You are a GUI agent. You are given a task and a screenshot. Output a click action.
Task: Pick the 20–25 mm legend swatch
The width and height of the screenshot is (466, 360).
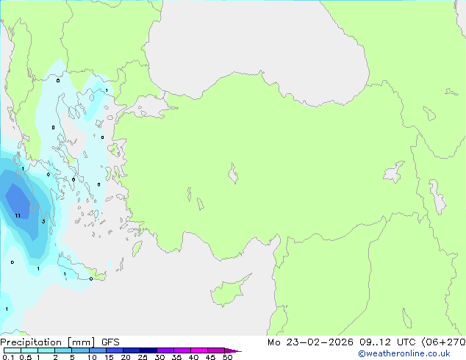point(132,350)
